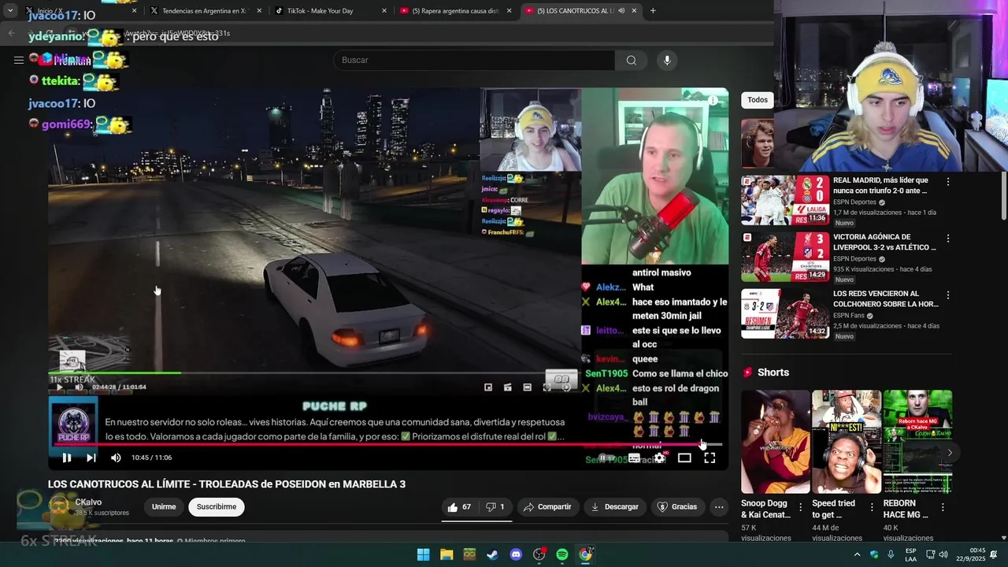Screen dimensions: 1008x567
Task: Open REBORN HACE MG short
Action: point(917,441)
